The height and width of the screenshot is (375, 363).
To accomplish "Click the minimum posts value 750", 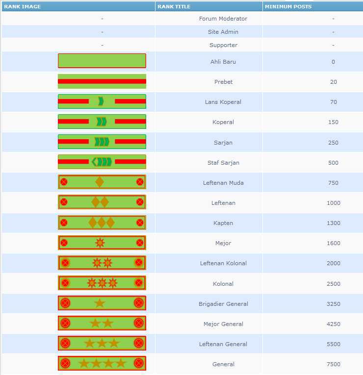I will pos(334,183).
